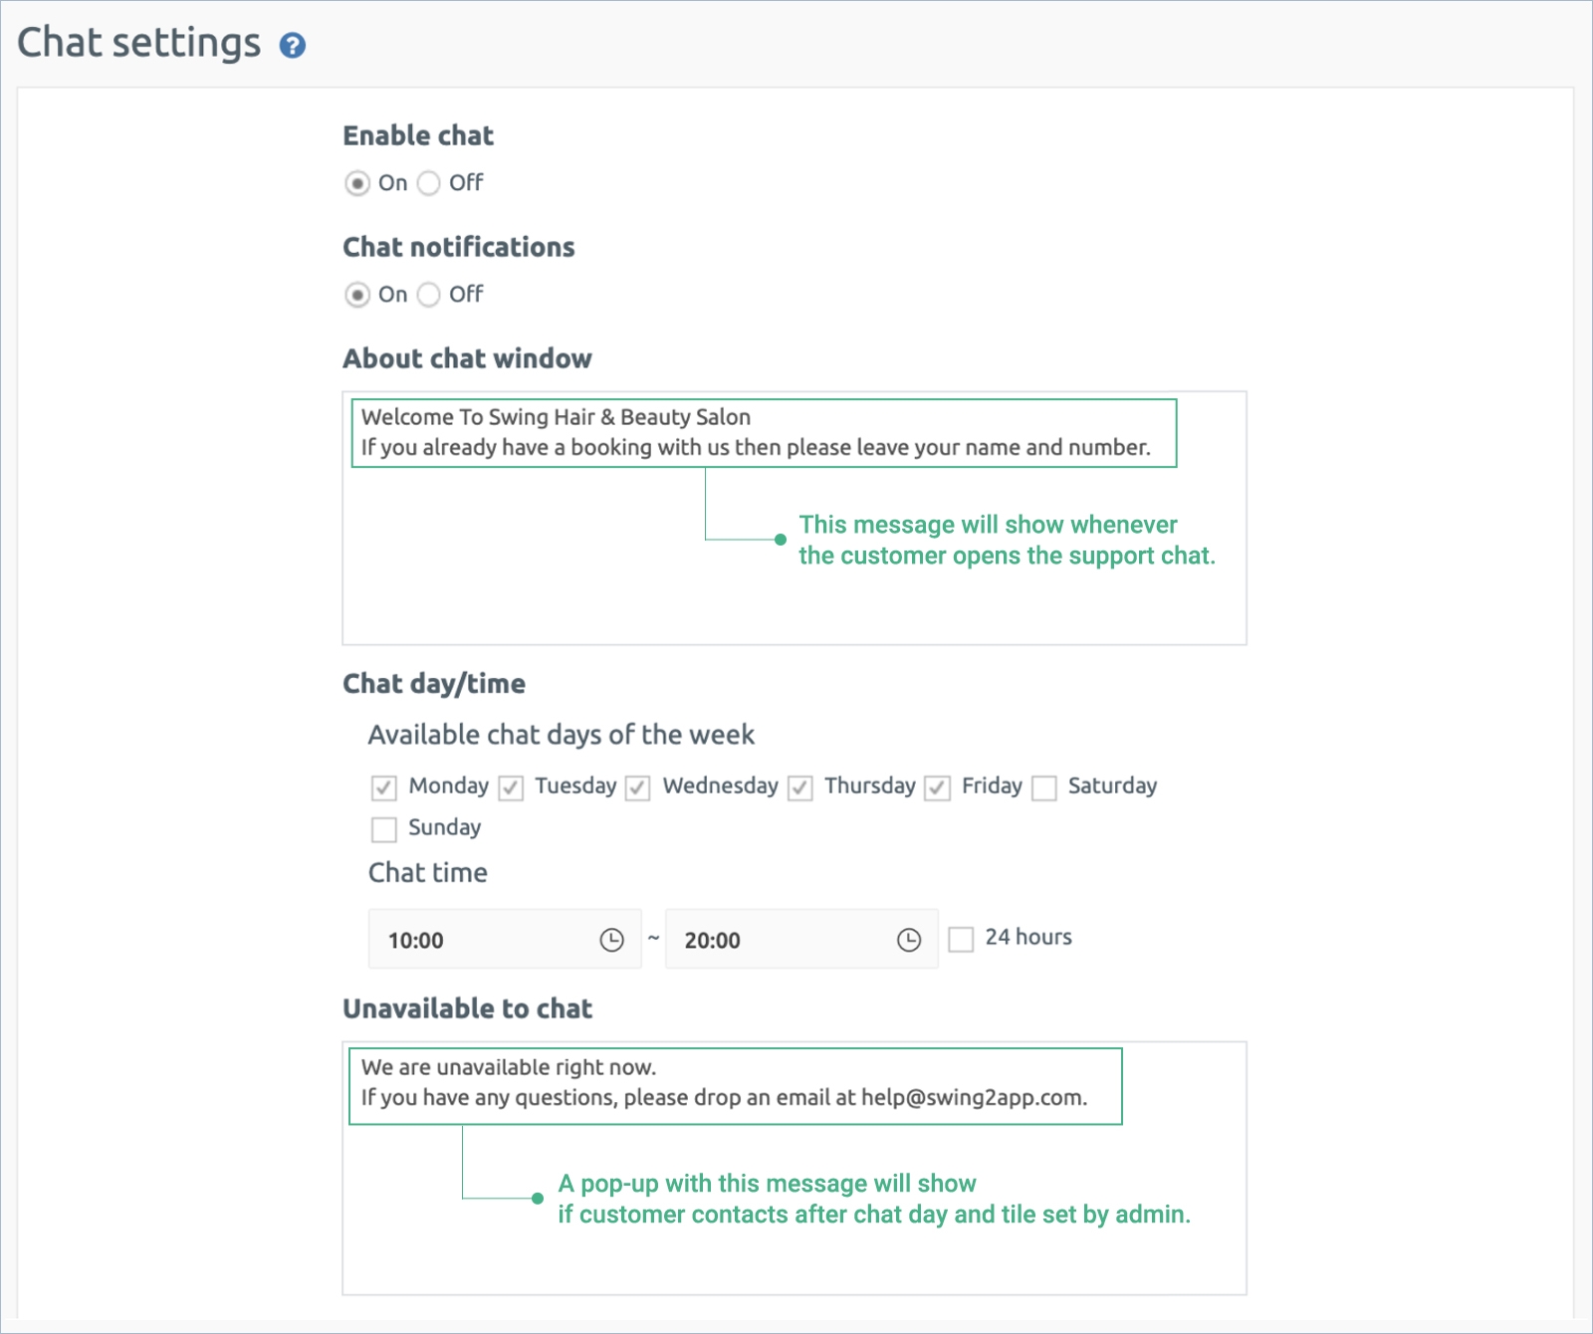Screen dimensions: 1593x1334
Task: Toggle the Thursday checkbox
Action: coord(800,787)
